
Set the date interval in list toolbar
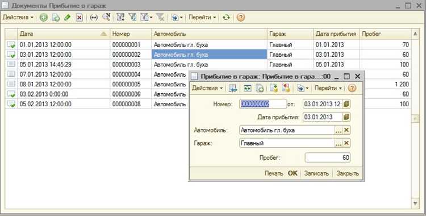[x=94, y=18]
